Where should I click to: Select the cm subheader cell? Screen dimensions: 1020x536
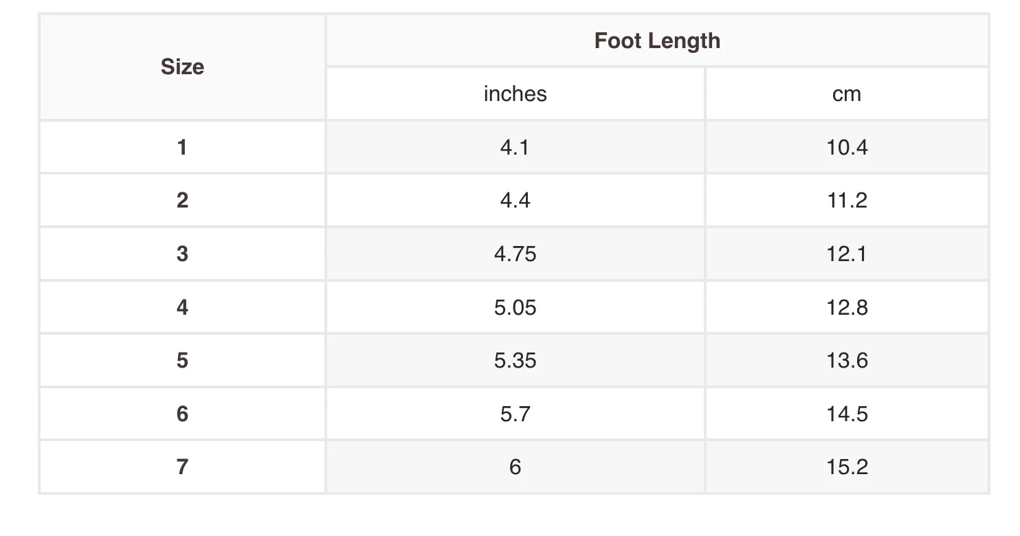tap(847, 93)
